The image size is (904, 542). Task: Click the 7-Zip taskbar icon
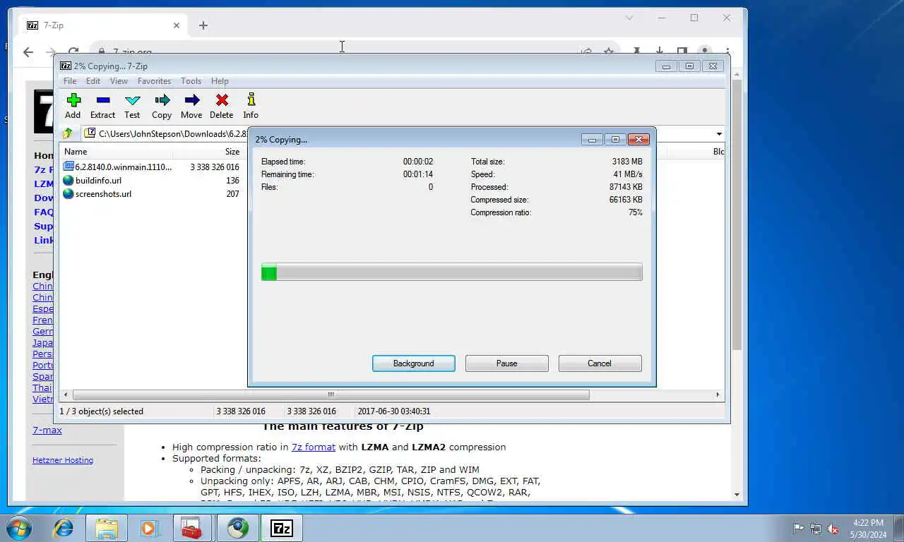click(282, 528)
